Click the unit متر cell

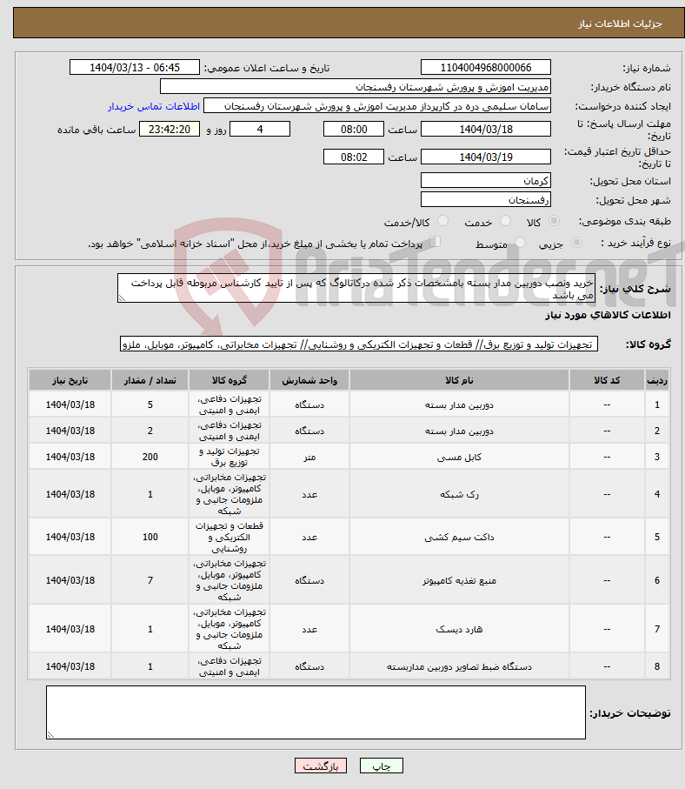coord(309,457)
